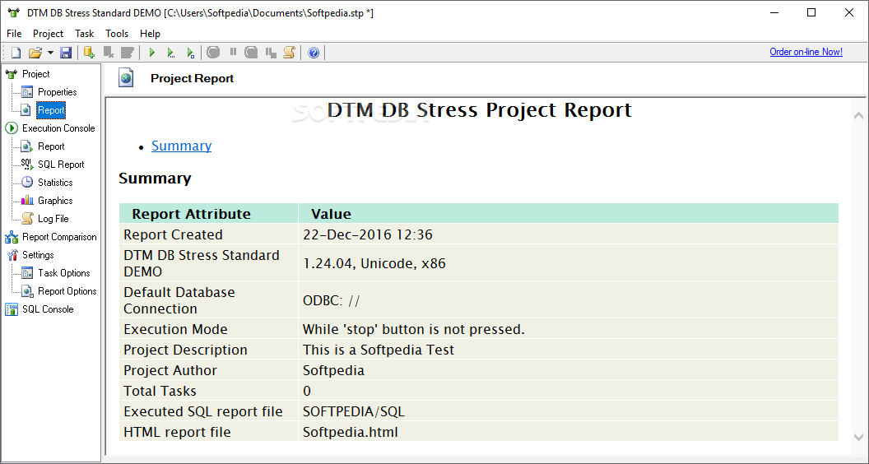Open a project using the folder icon

tap(35, 53)
